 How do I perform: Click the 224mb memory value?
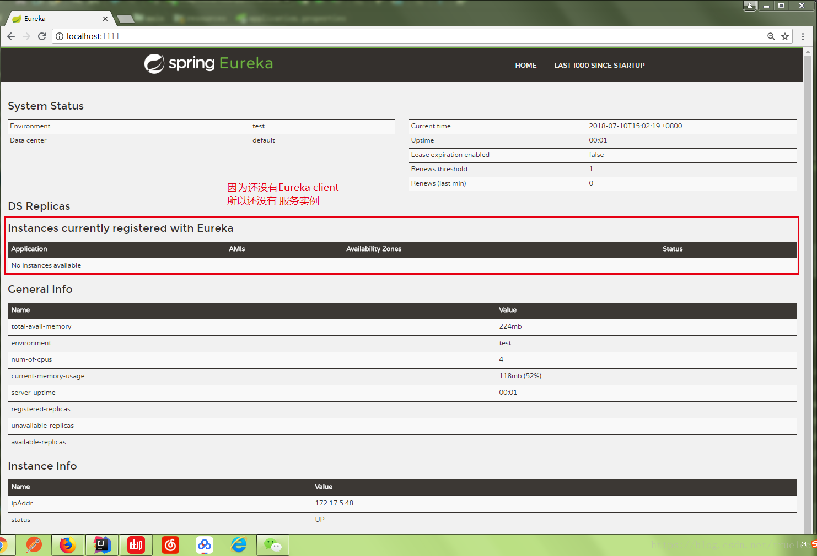pyautogui.click(x=510, y=326)
